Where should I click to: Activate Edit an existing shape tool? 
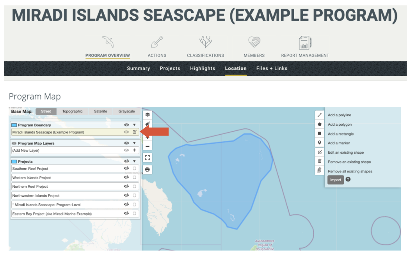point(320,152)
